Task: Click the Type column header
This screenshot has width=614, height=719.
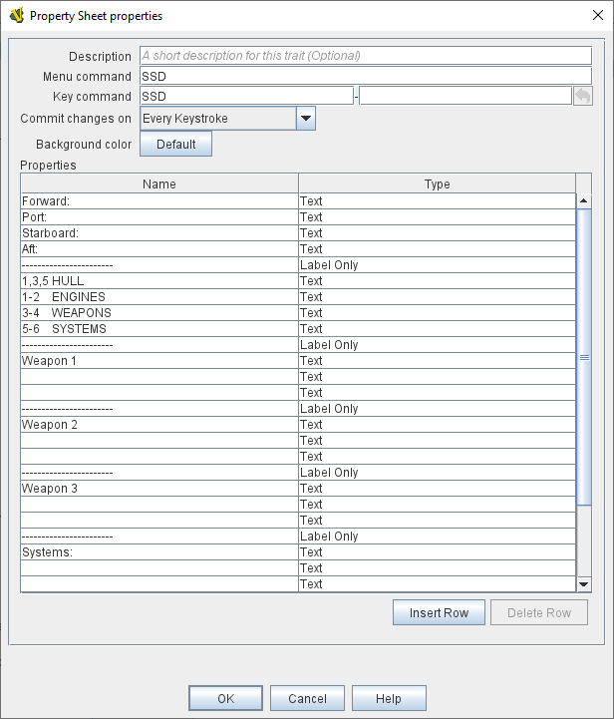Action: [x=437, y=183]
